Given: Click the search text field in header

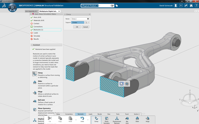Looking at the screenshot, I should [104, 6].
